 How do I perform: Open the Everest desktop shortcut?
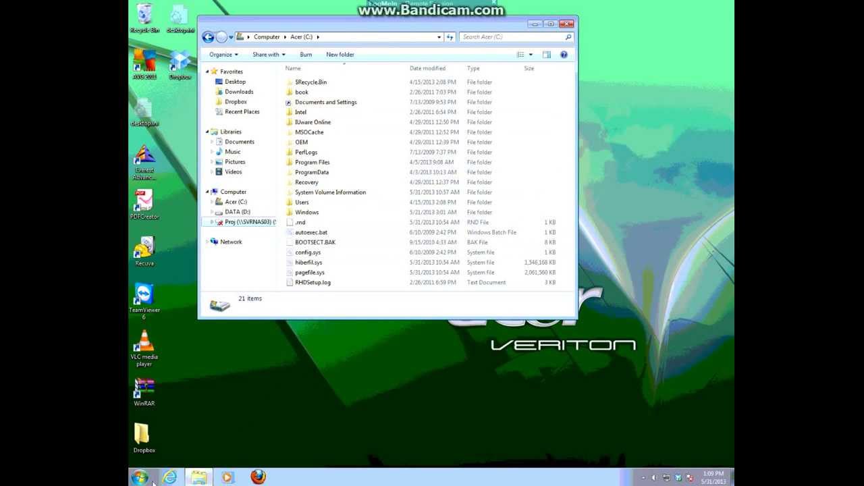tap(144, 163)
